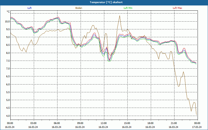
Task: Click the '°C' unit label on the axis
Action: tap(8, 12)
